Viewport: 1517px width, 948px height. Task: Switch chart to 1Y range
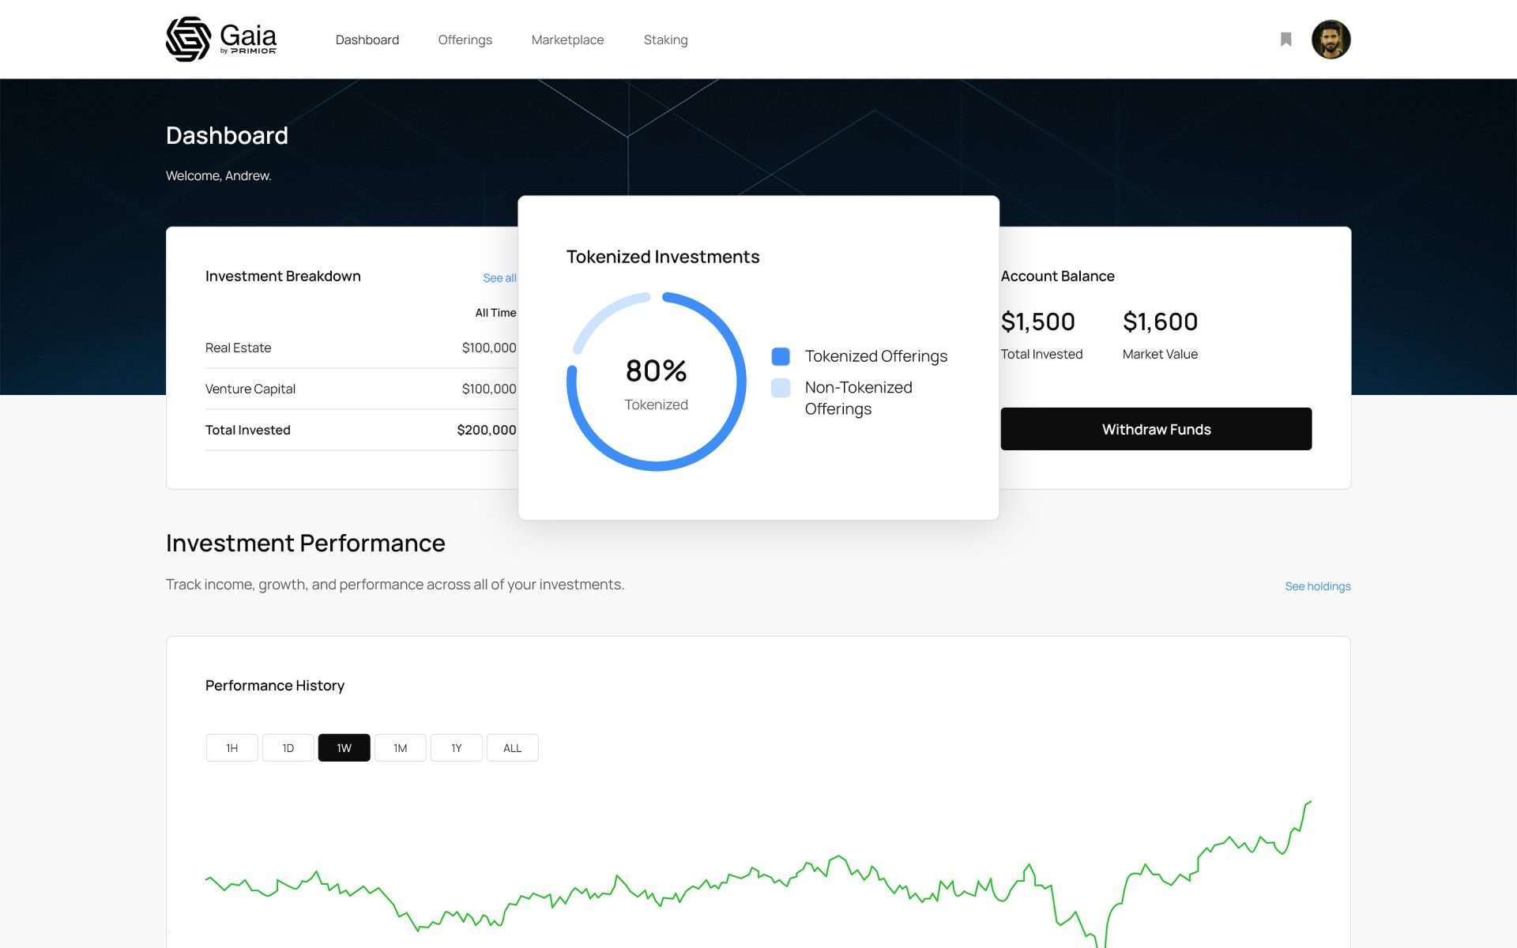pos(456,748)
